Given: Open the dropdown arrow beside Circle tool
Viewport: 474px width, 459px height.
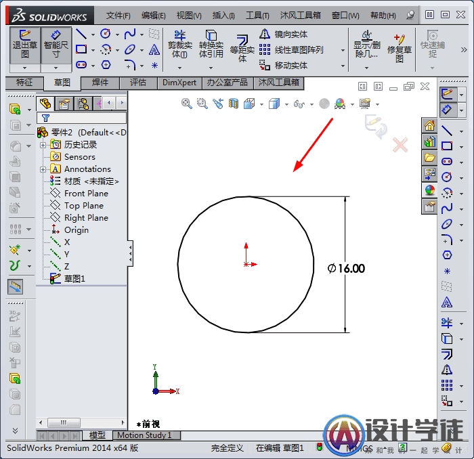Looking at the screenshot, I should tap(117, 35).
